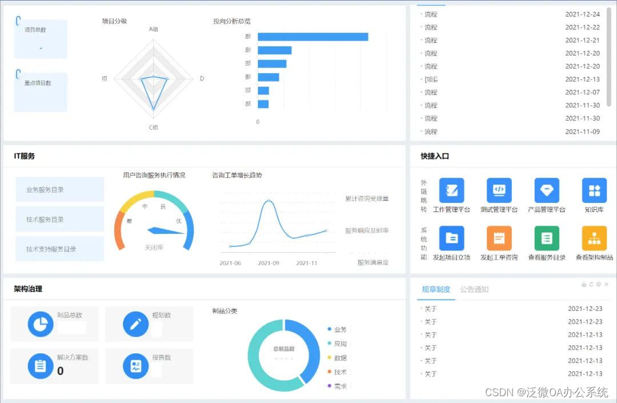Open the 流程 entry dated 2021-12-22

click(510, 27)
